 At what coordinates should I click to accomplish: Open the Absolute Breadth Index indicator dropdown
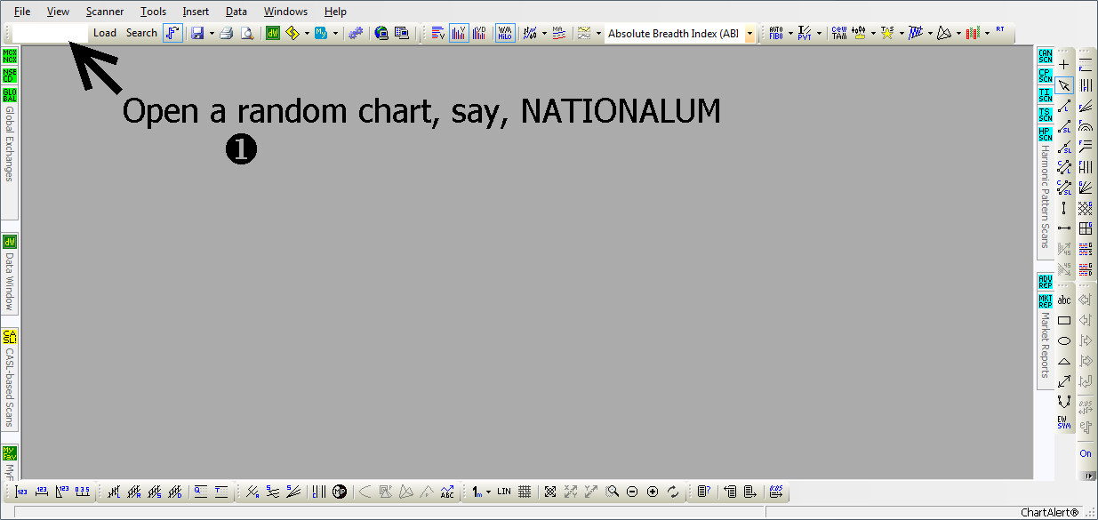tap(750, 33)
